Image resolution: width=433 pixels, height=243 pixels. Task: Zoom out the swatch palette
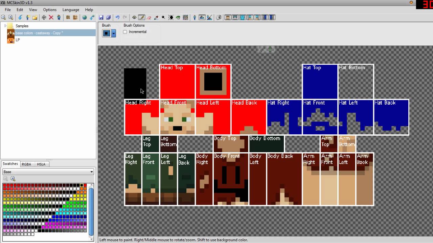coord(5,179)
